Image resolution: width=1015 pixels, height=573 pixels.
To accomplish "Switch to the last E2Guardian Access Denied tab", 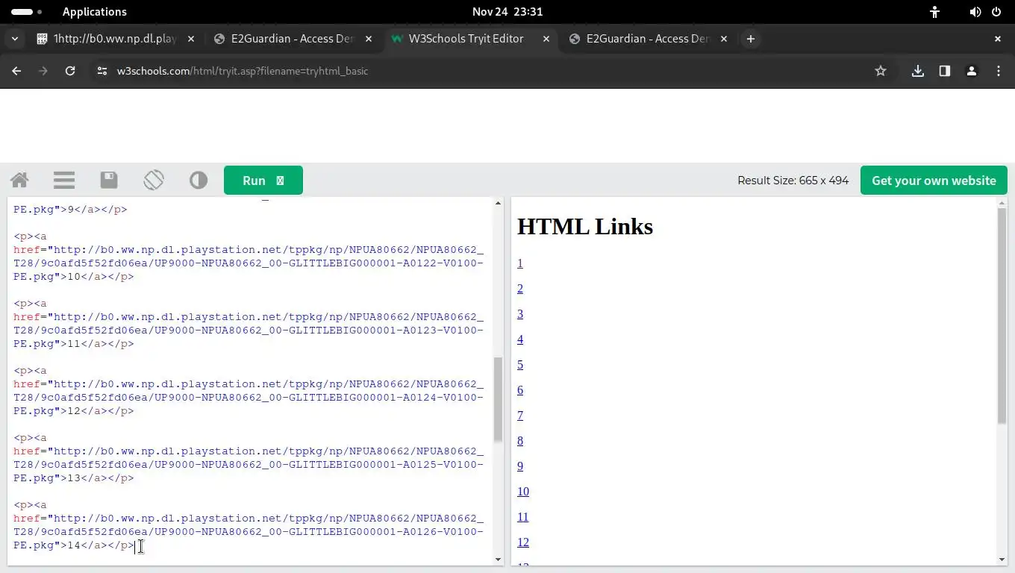I will click(x=649, y=39).
